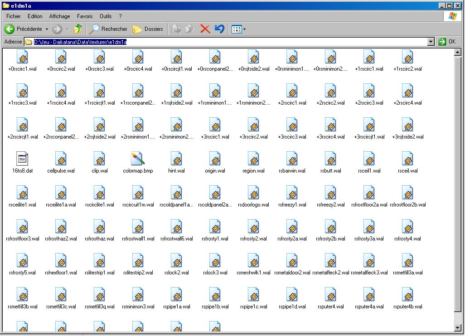465x336 pixels.
Task: Click the blue undo arrow icon
Action: (219, 29)
